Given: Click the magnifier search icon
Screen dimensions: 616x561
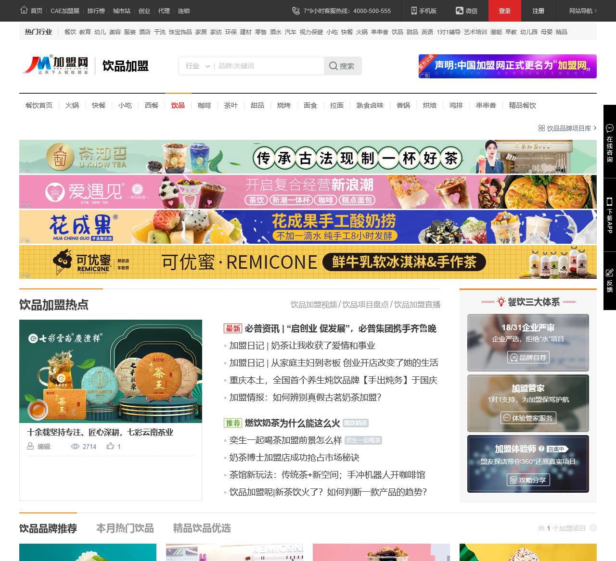Looking at the screenshot, I should click(x=333, y=66).
